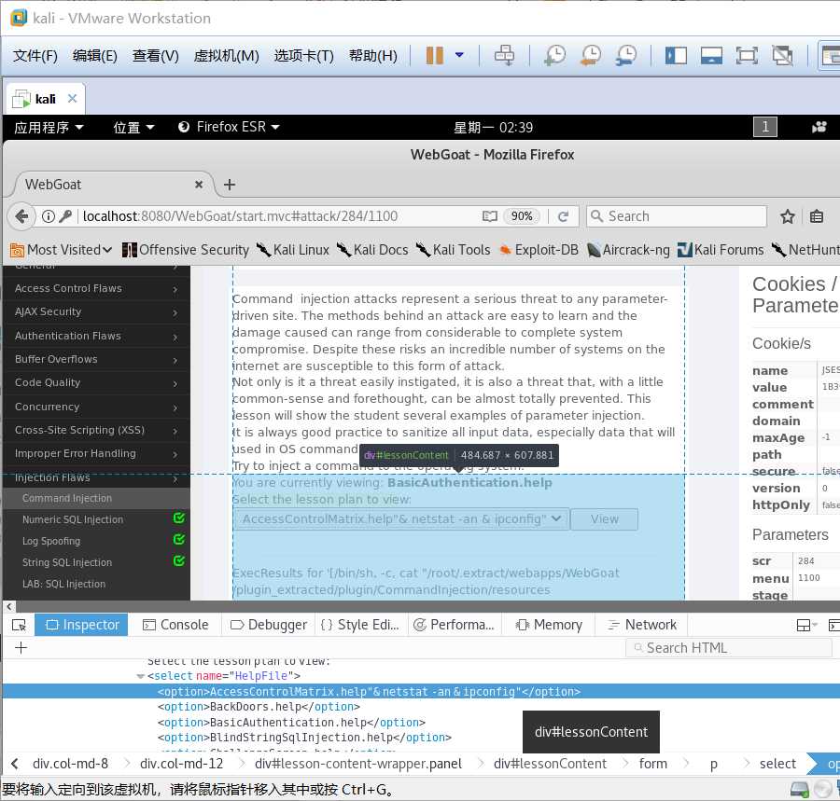Click the Firefox back arrow button
840x801 pixels.
pos(21,216)
